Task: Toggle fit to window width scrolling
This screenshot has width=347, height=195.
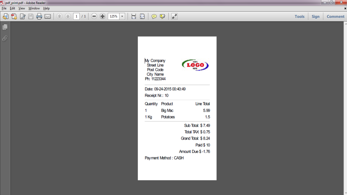Action: [x=134, y=17]
